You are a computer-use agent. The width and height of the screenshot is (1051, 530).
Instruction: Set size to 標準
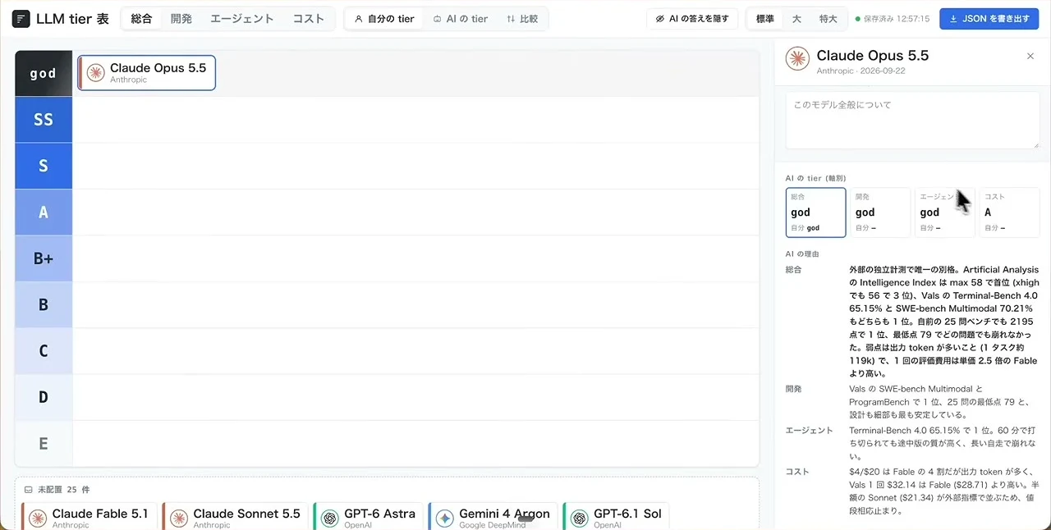[x=764, y=19]
